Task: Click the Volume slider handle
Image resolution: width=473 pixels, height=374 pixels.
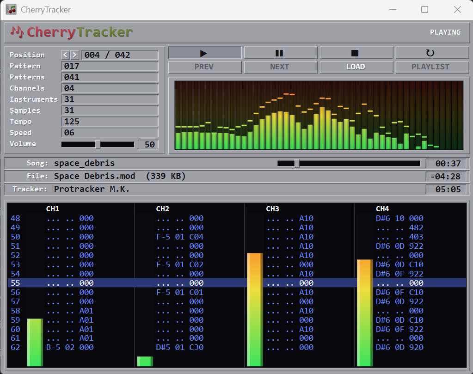Action: click(x=98, y=145)
